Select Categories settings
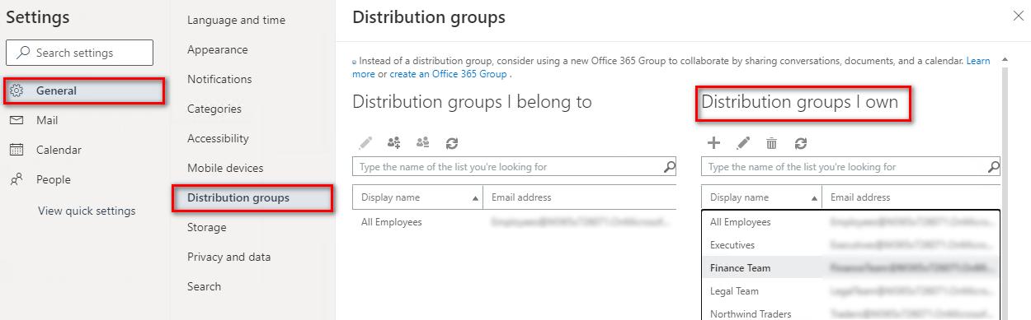1031x320 pixels. click(214, 109)
